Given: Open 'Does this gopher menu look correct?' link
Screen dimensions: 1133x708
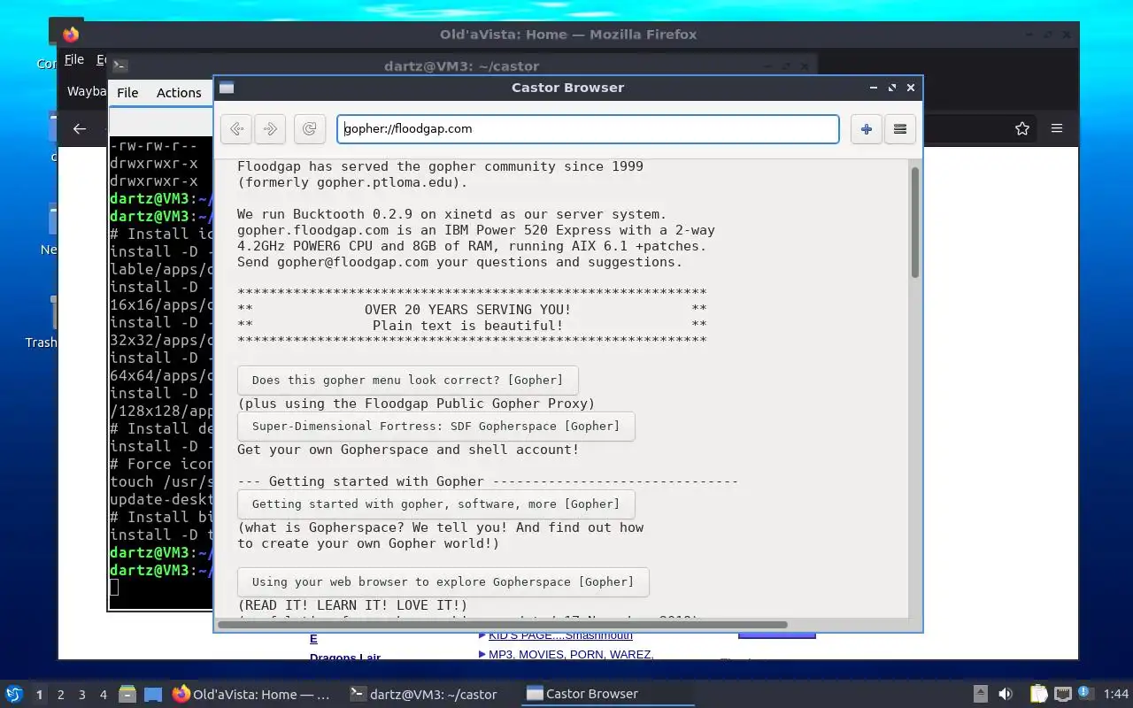Looking at the screenshot, I should pos(407,380).
